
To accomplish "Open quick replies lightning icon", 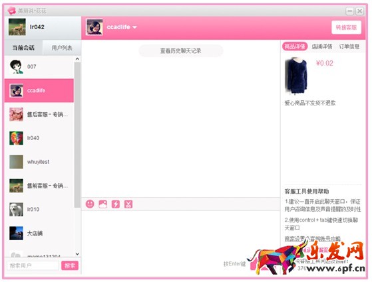I will pos(116,204).
